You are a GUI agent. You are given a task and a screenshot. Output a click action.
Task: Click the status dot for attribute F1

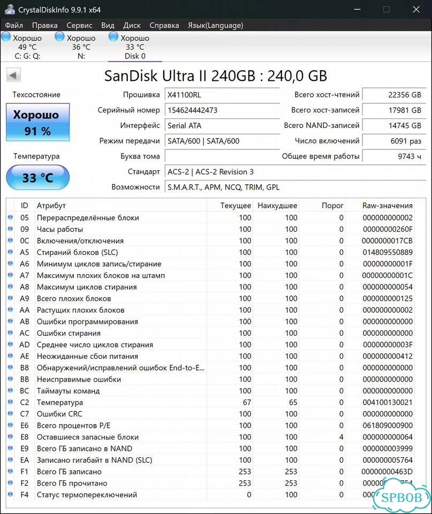click(10, 471)
